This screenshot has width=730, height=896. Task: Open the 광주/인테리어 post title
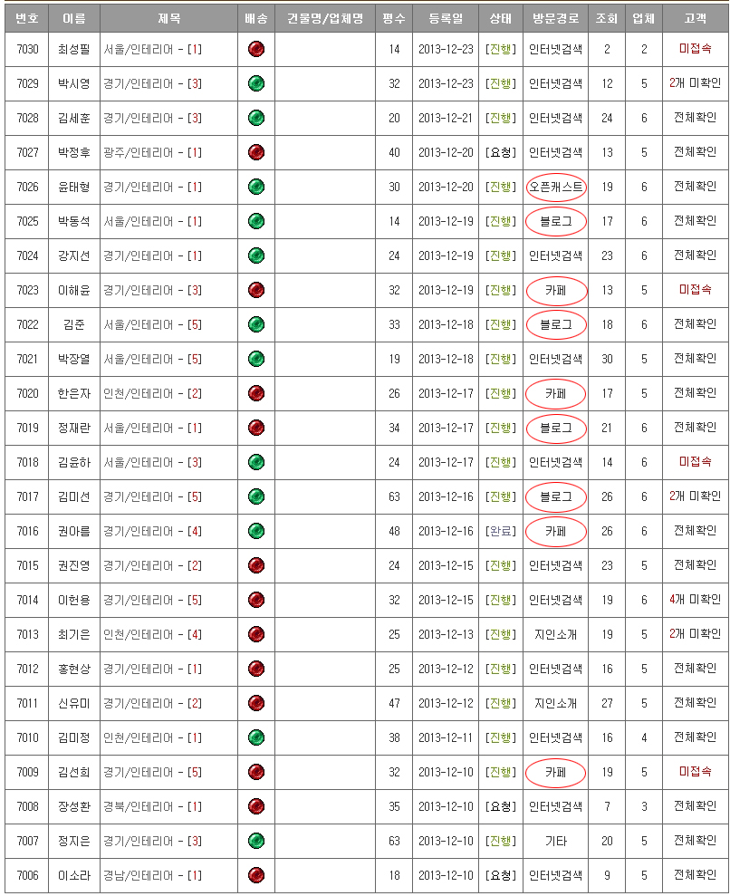pos(152,152)
